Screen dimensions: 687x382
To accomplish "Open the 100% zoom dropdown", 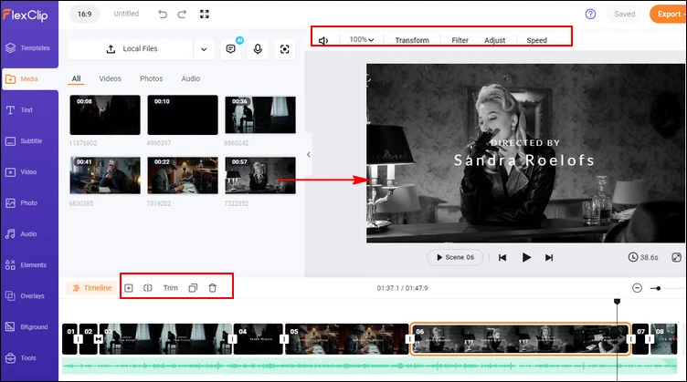I will point(362,40).
